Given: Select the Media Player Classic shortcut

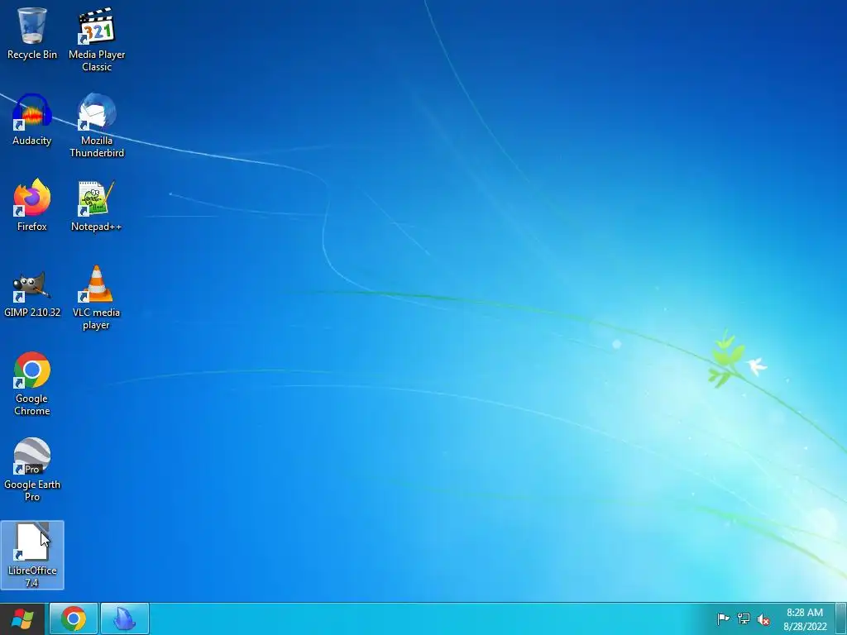Looking at the screenshot, I should pyautogui.click(x=97, y=39).
